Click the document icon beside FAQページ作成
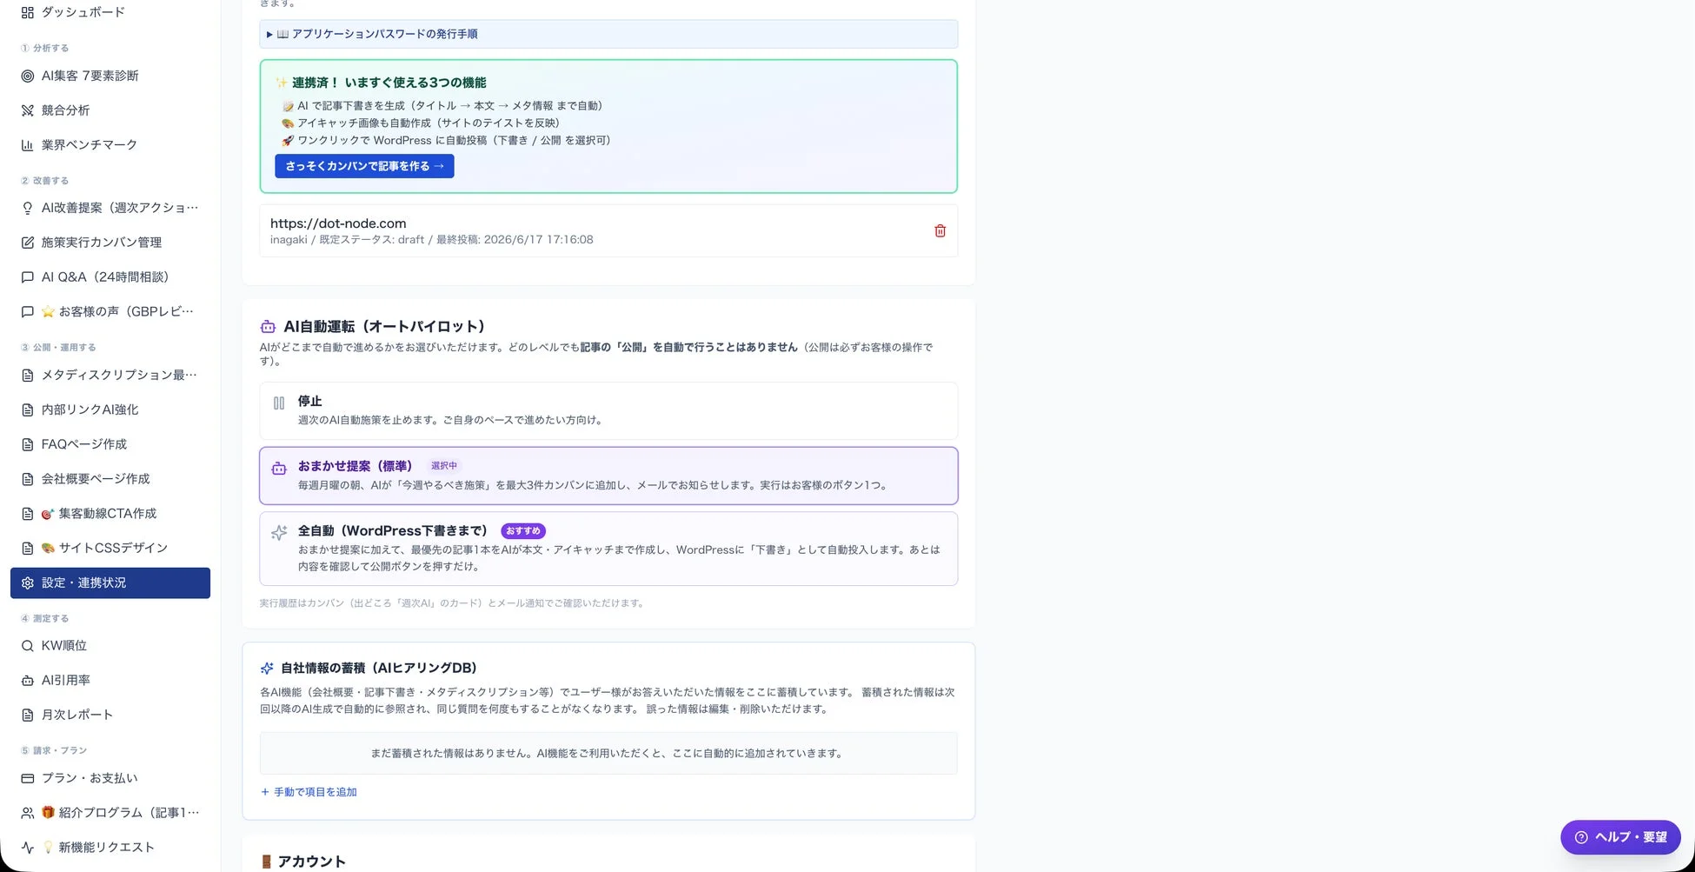Image resolution: width=1695 pixels, height=872 pixels. [28, 444]
